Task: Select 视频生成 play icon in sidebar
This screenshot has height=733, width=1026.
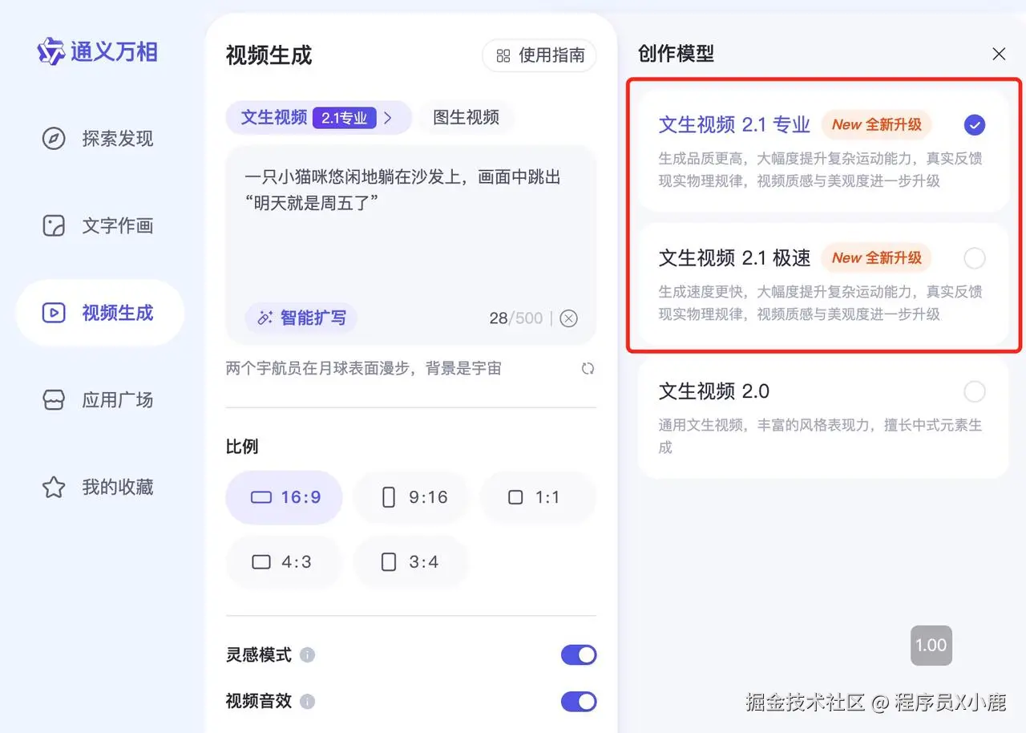Action: (x=54, y=313)
